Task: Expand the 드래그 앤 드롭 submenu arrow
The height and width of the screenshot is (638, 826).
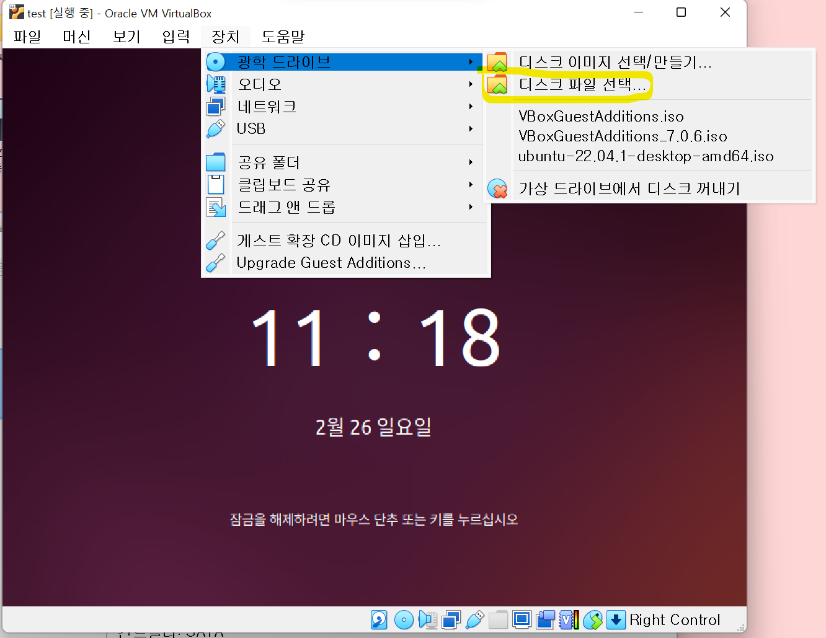Action: click(x=471, y=207)
